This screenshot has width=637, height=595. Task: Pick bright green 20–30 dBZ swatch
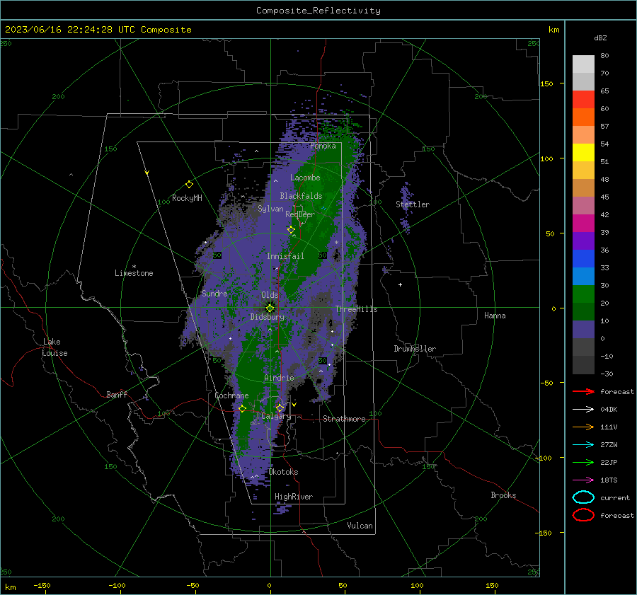click(x=583, y=294)
